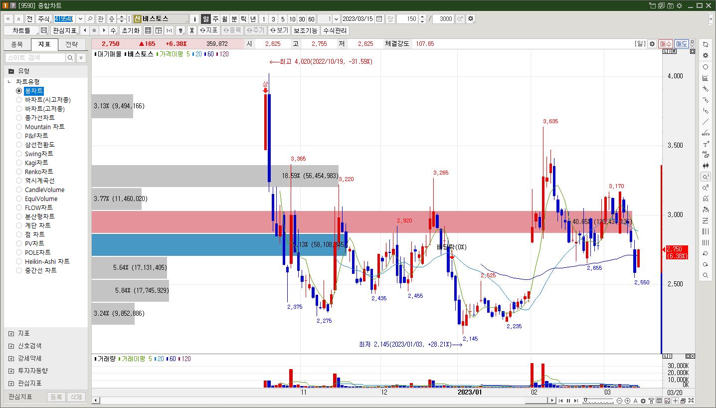Image resolution: width=716 pixels, height=408 pixels.
Task: Click the bottom magnifier icon in right toolbar
Action: [706, 275]
